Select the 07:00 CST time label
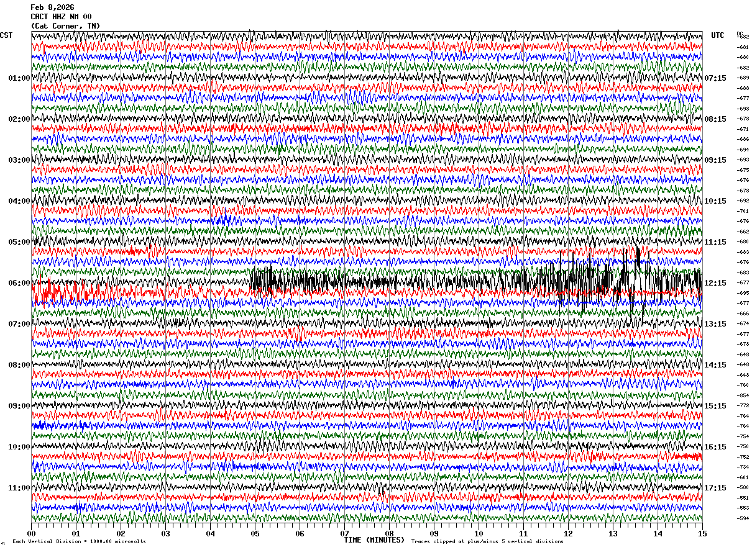The width and height of the screenshot is (752, 550). tap(19, 324)
